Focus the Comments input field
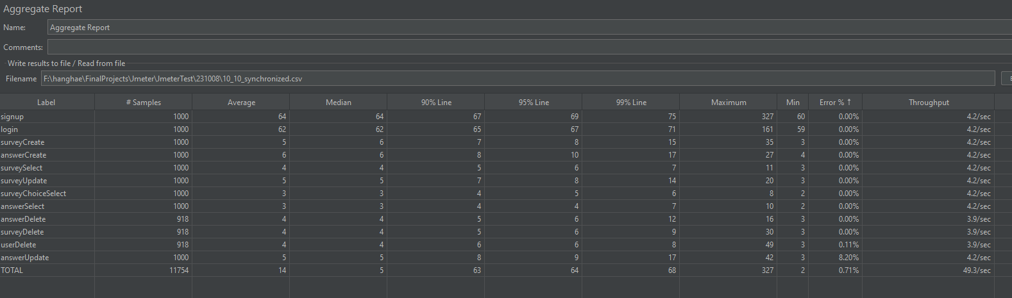Viewport: 1012px width, 298px height. (530, 47)
